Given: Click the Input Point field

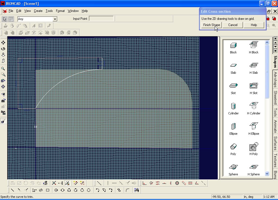Looking at the screenshot, I should point(101,19).
